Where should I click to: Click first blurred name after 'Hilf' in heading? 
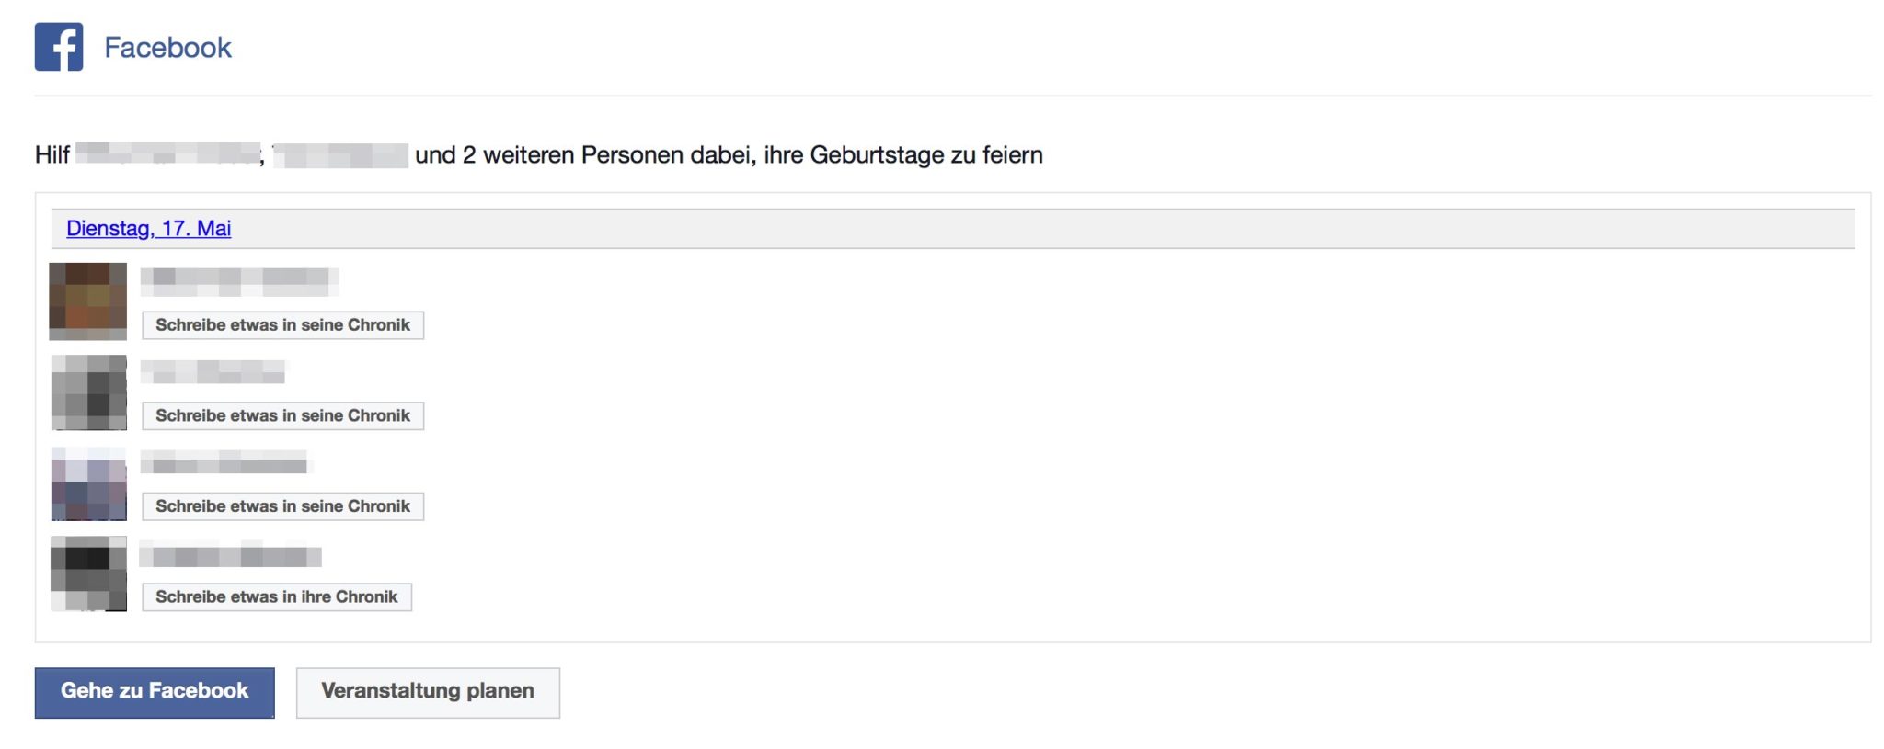tap(167, 153)
